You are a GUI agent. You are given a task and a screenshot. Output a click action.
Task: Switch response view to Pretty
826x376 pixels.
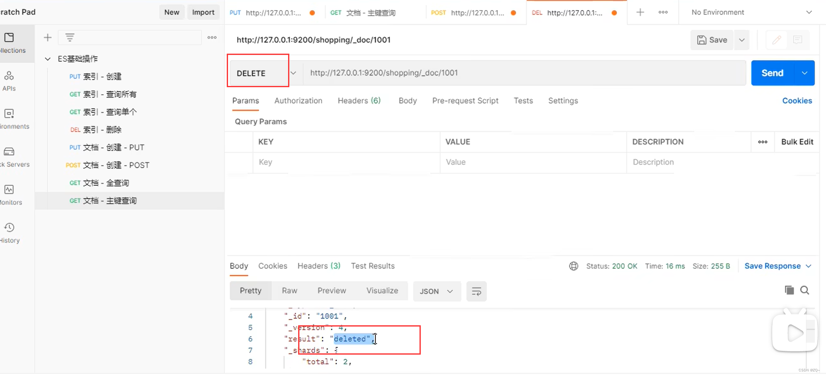click(251, 291)
